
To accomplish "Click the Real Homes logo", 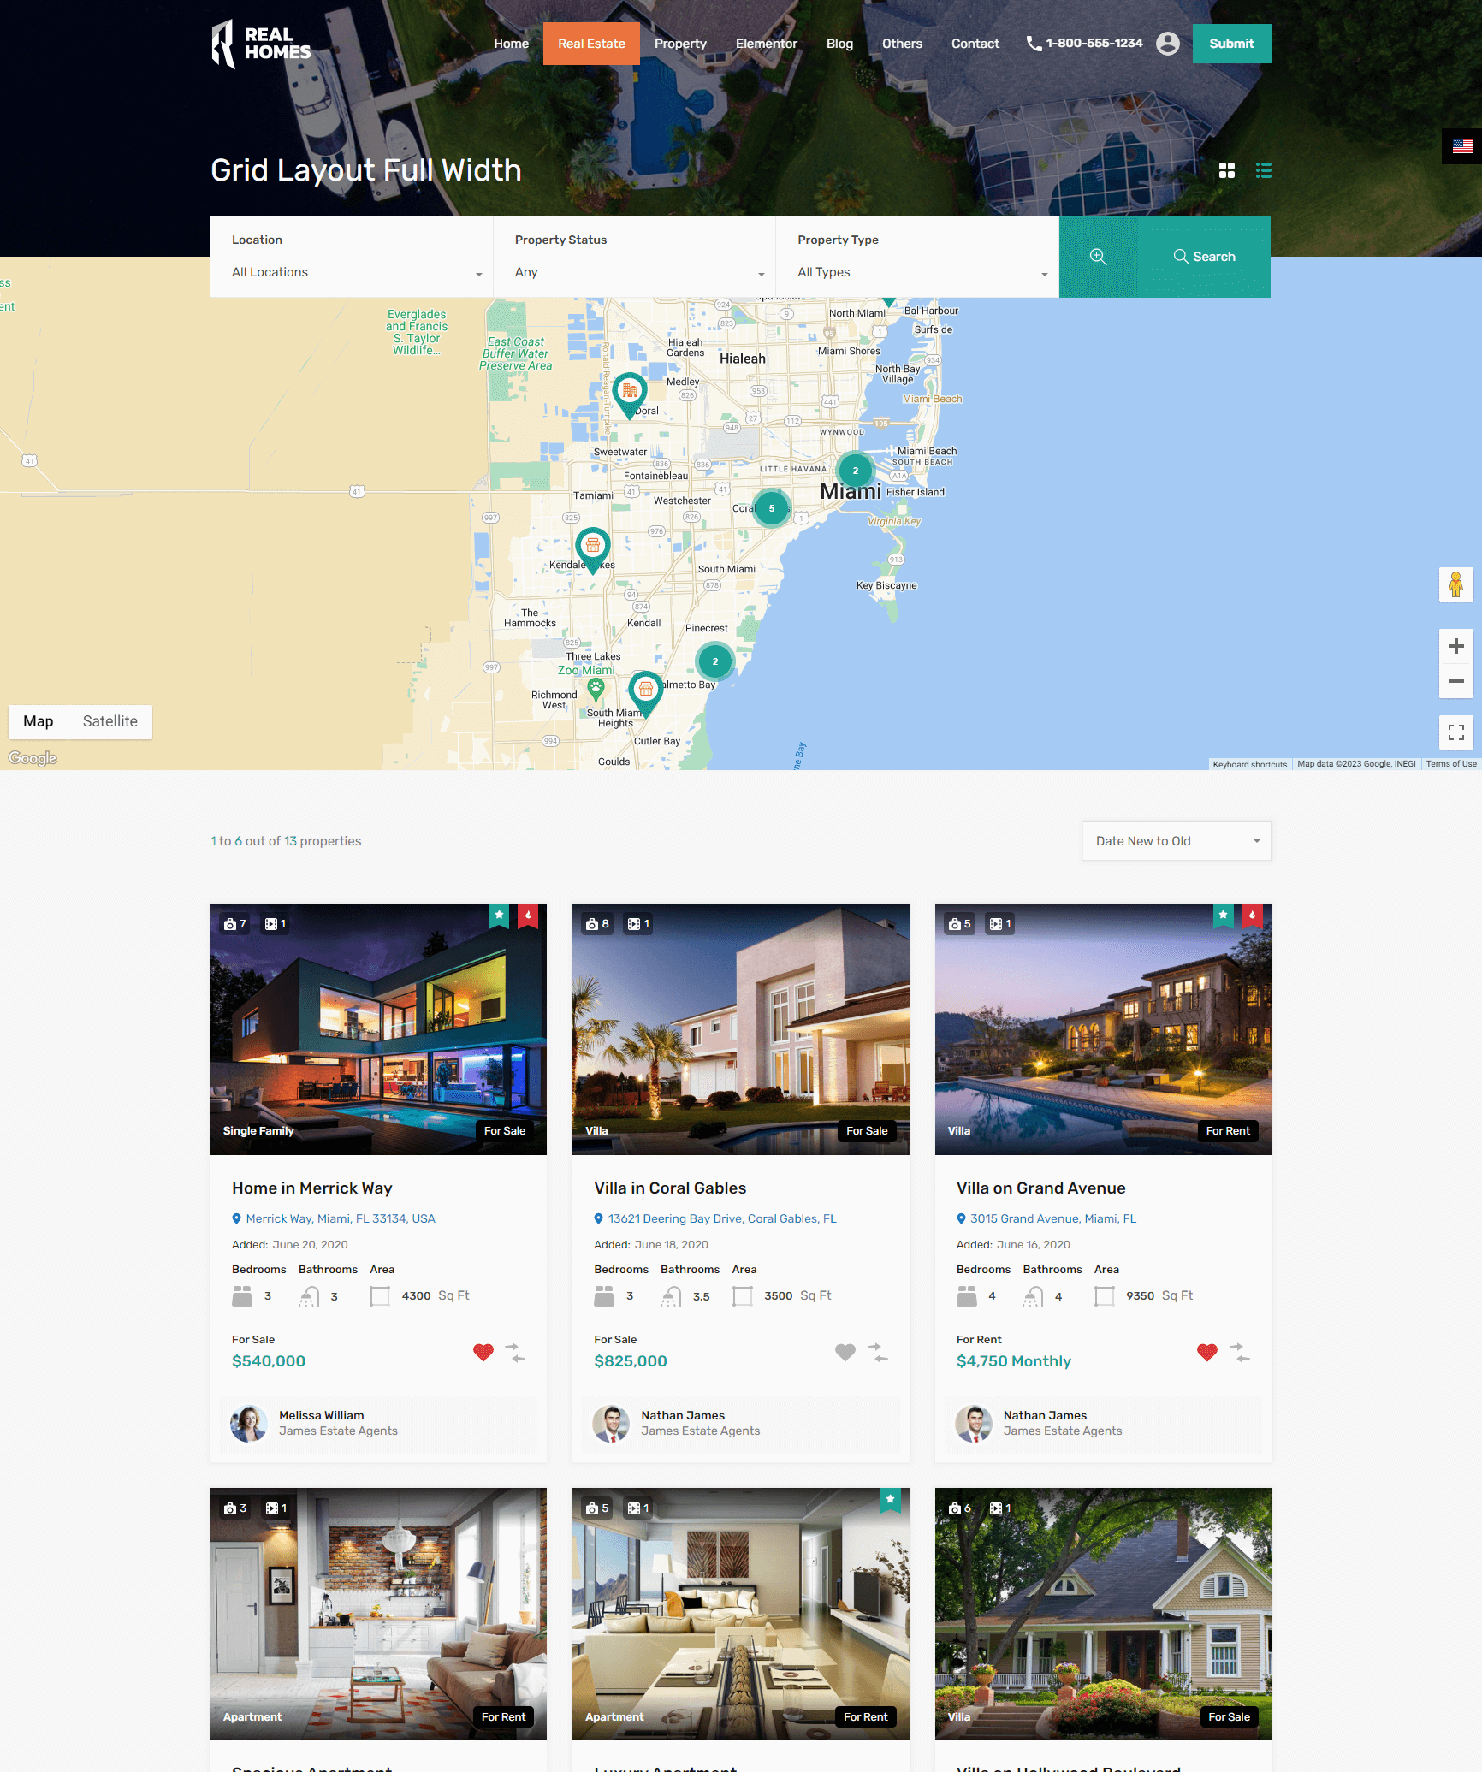I will pyautogui.click(x=261, y=44).
